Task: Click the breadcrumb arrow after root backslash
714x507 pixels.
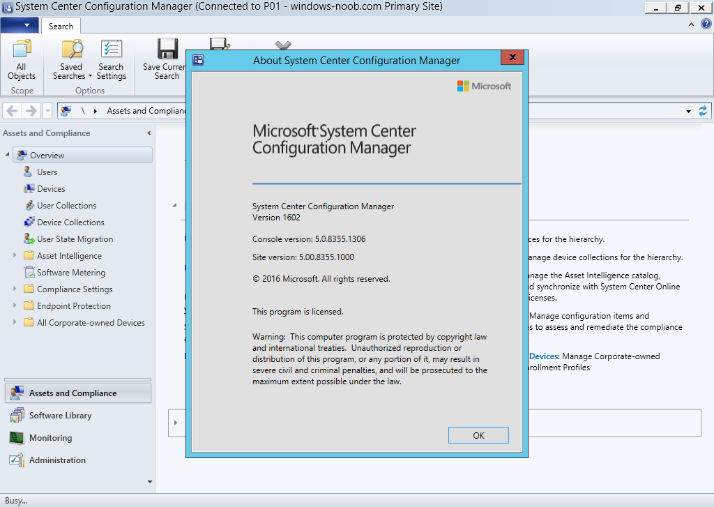Action: click(x=96, y=111)
